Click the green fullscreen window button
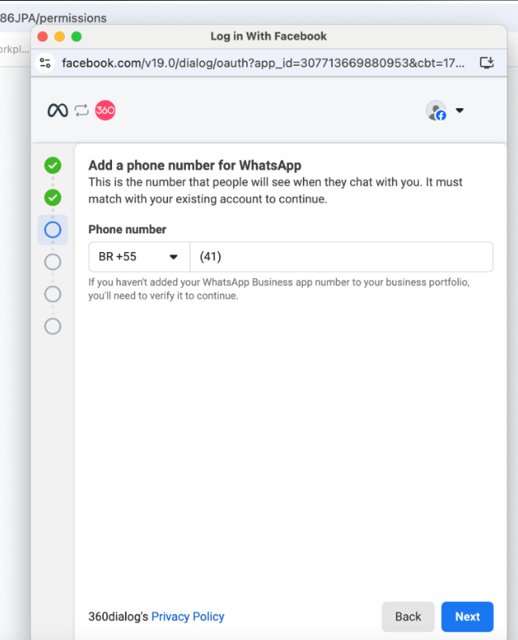This screenshot has width=518, height=640. [76, 37]
